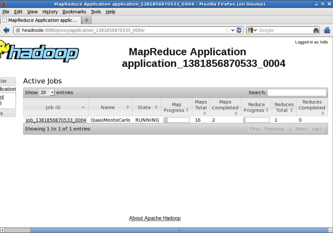Viewport: 333px width, 233px height.
Task: Open the Tools menu
Action: pos(96,12)
